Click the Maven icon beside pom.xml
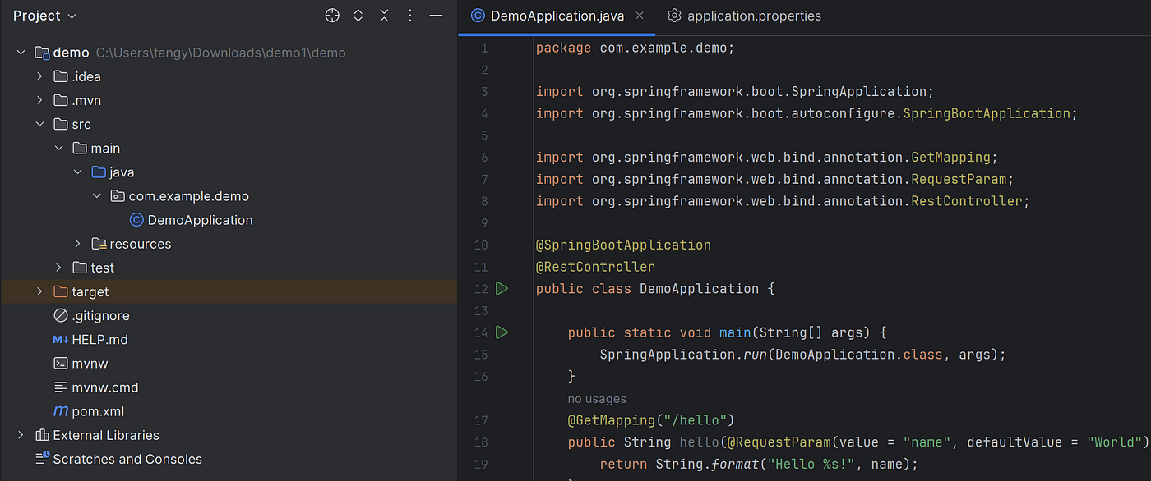This screenshot has width=1151, height=481. [60, 411]
